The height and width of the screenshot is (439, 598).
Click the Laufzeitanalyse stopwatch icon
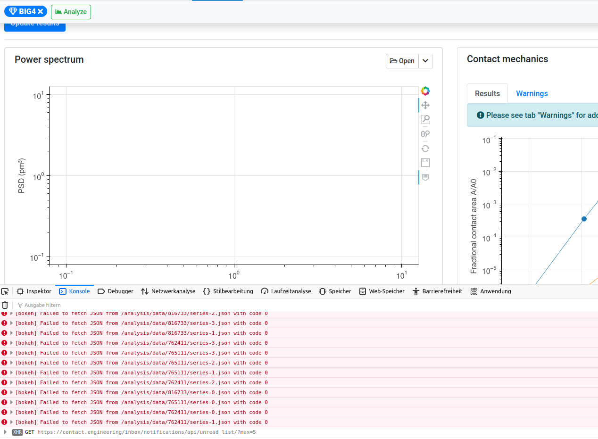point(264,291)
